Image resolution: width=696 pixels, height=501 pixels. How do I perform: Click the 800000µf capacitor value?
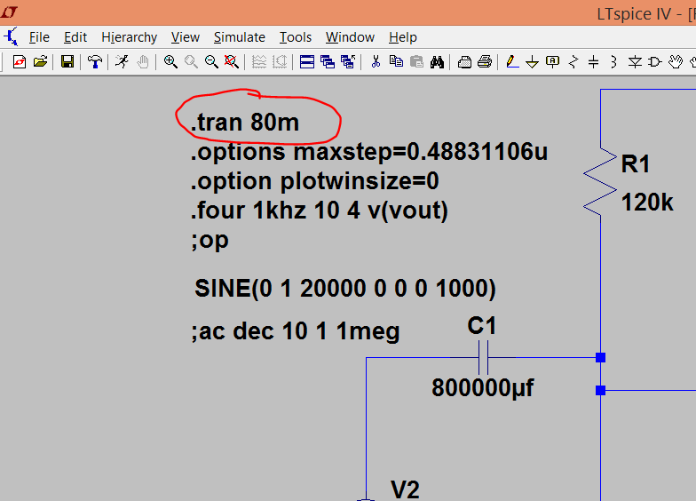pos(483,387)
